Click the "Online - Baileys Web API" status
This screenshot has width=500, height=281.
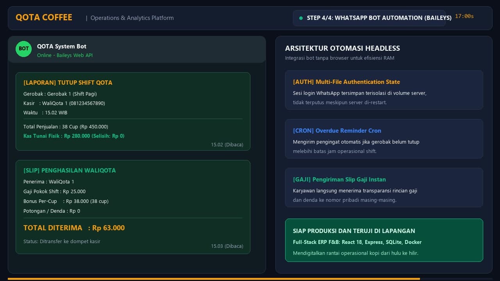[x=65, y=55]
